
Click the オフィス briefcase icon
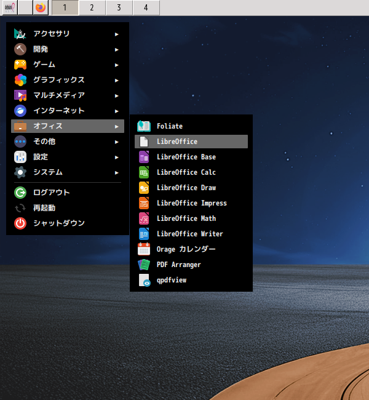[20, 126]
